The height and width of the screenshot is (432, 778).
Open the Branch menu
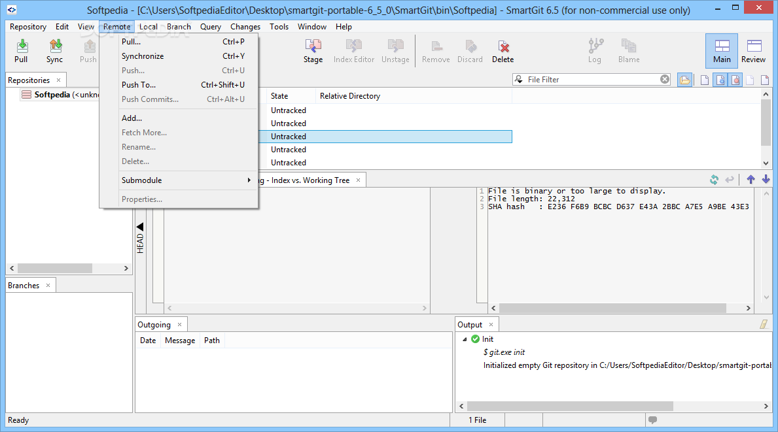click(179, 27)
